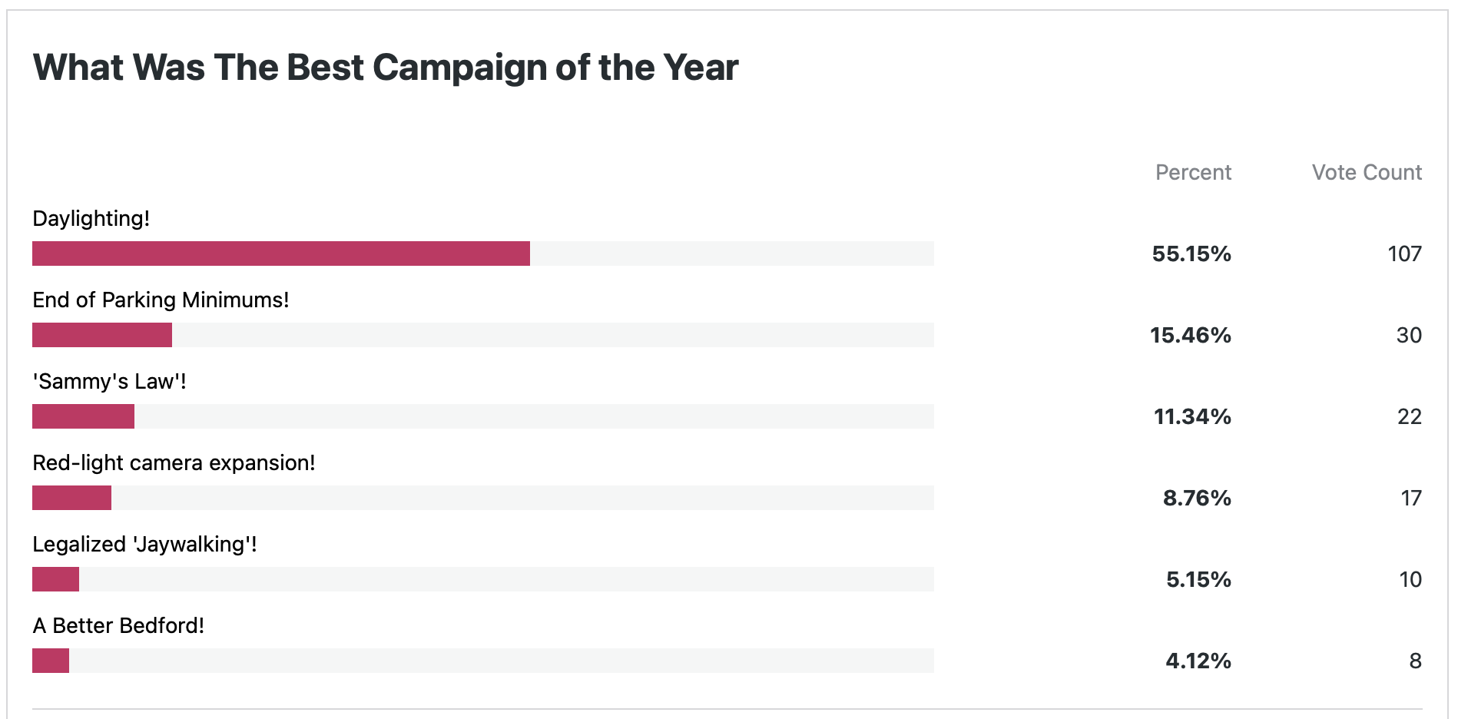Click the 55.15% percentage value
Viewport: 1458px width, 719px height.
(x=1191, y=253)
